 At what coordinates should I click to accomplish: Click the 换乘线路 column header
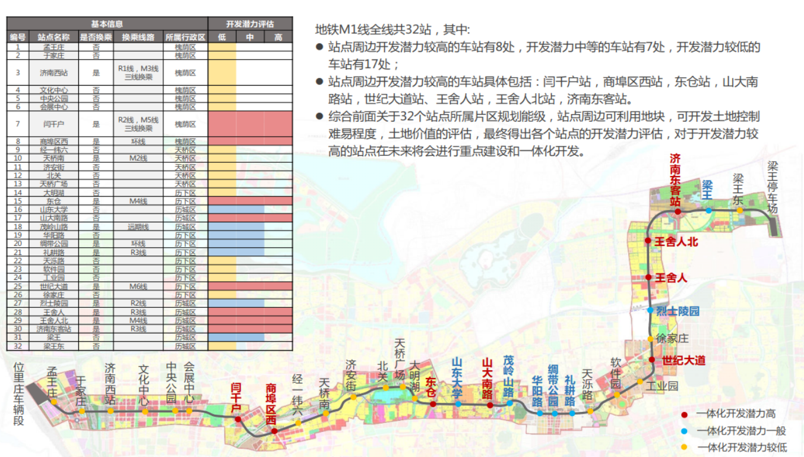(138, 37)
